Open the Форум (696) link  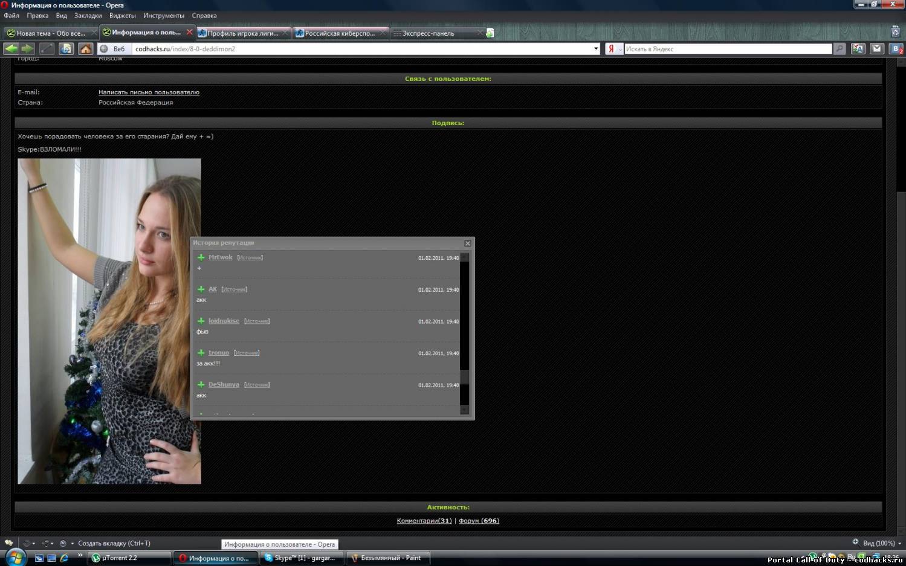[x=479, y=521]
